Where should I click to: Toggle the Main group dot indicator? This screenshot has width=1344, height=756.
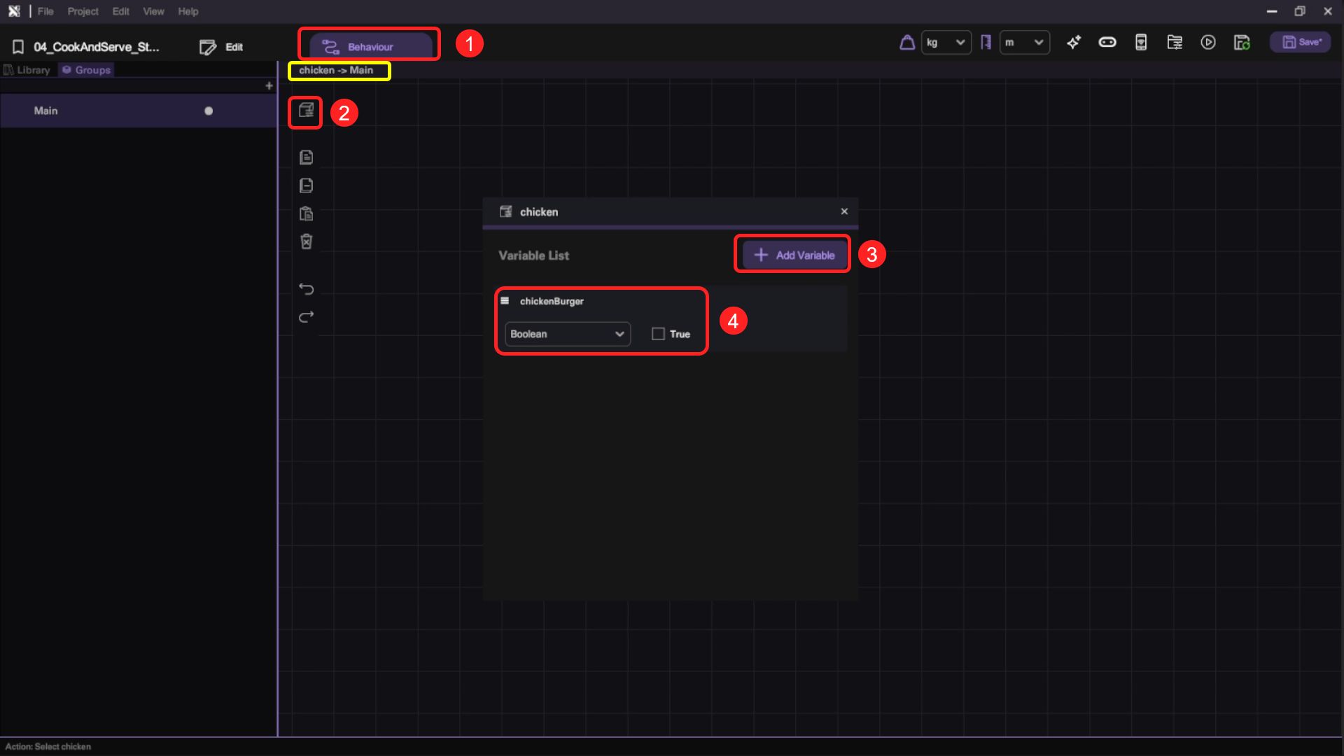tap(209, 111)
